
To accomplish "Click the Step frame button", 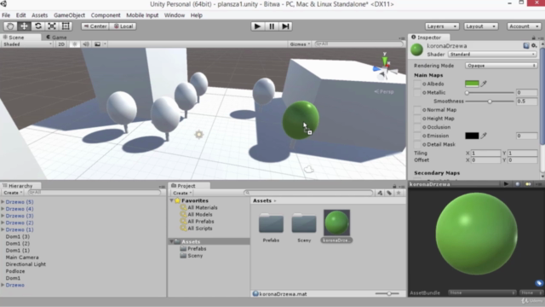I will tap(285, 26).
